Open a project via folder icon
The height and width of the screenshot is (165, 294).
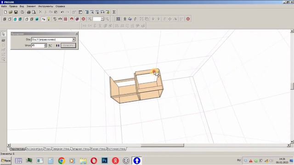click(x=11, y=12)
